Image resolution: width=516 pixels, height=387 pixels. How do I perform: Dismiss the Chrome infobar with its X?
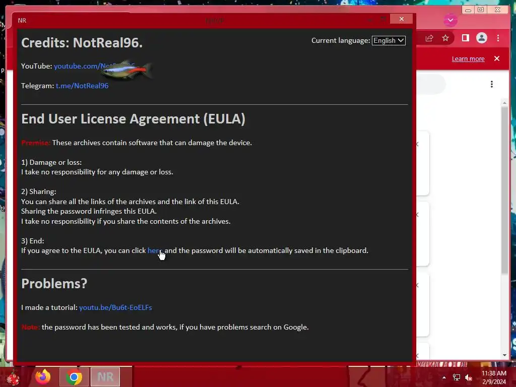496,58
